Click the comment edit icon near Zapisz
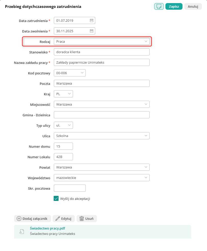The image size is (207, 251). tap(159, 6)
